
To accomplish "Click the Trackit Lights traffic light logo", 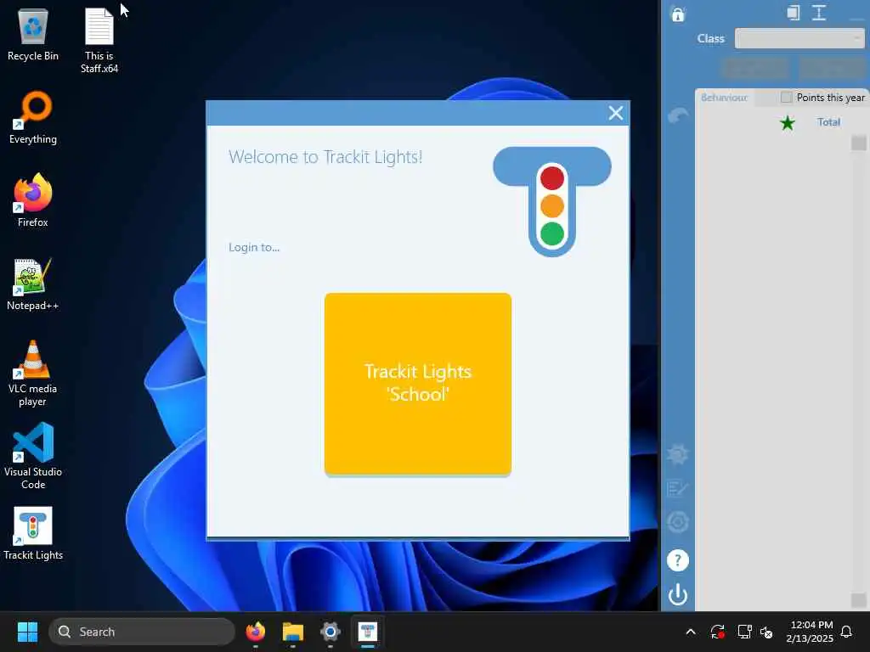I will click(551, 201).
